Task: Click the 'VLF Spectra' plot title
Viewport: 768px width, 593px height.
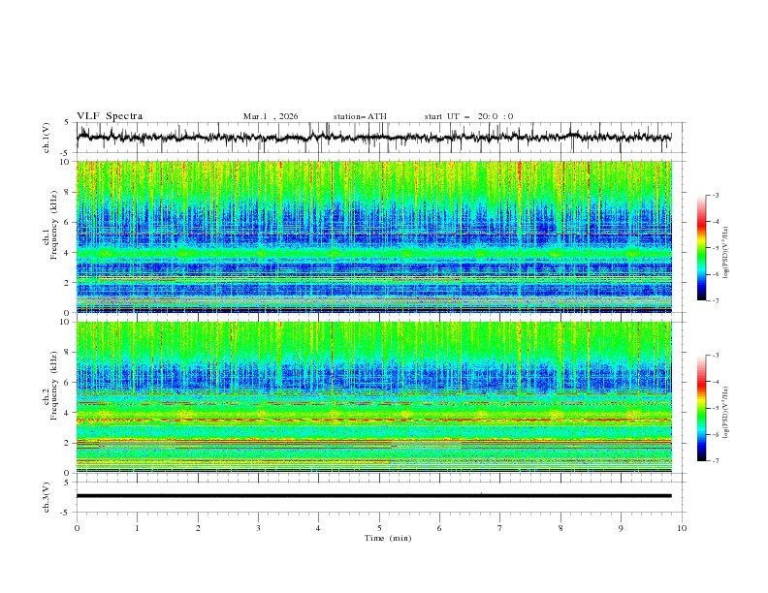Action: [110, 116]
